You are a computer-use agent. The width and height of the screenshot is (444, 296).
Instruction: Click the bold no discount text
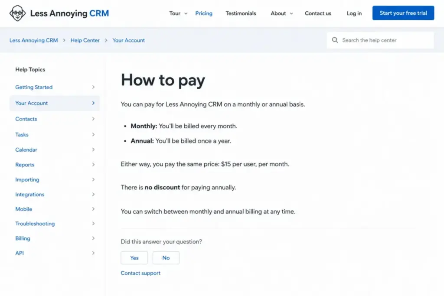[162, 187]
